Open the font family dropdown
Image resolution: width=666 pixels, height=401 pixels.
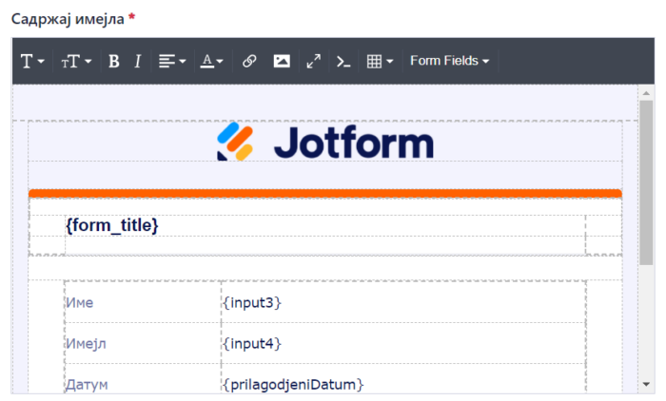point(32,62)
